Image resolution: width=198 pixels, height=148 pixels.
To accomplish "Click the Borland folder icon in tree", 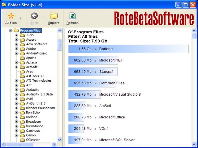I will [22, 117].
